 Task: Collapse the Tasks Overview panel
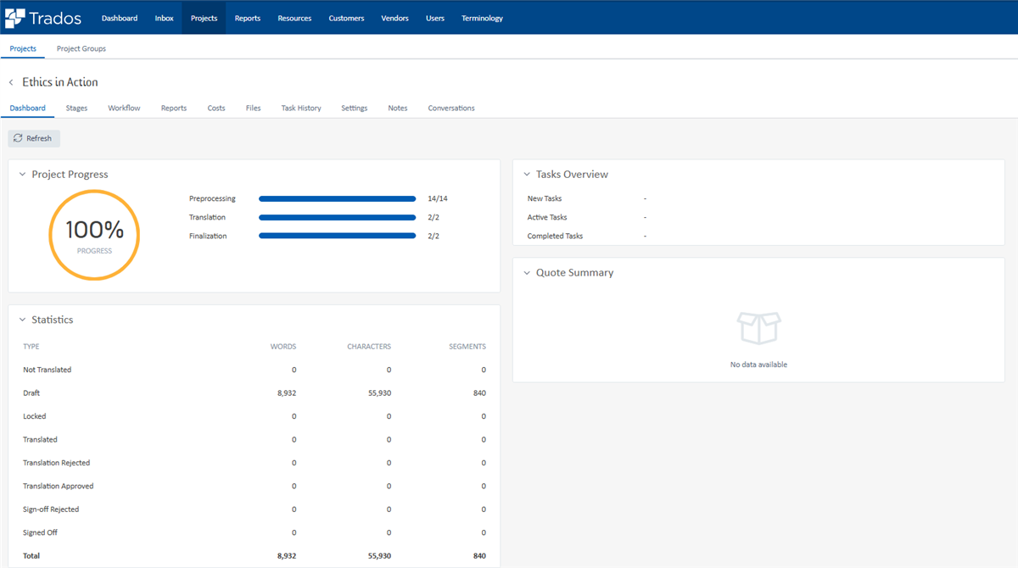coord(526,174)
